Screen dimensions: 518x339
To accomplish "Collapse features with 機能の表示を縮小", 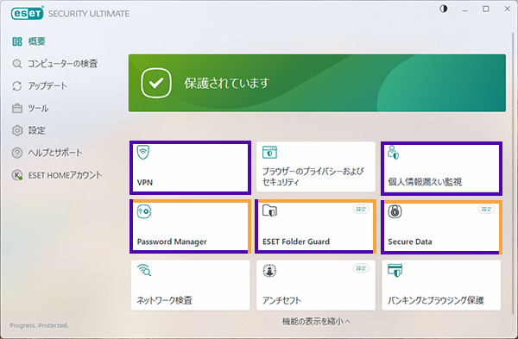I will tap(316, 321).
